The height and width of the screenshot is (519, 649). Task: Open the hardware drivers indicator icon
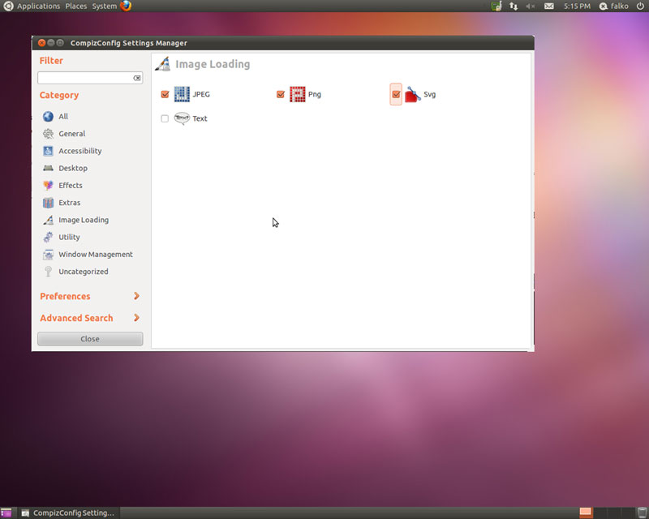496,6
